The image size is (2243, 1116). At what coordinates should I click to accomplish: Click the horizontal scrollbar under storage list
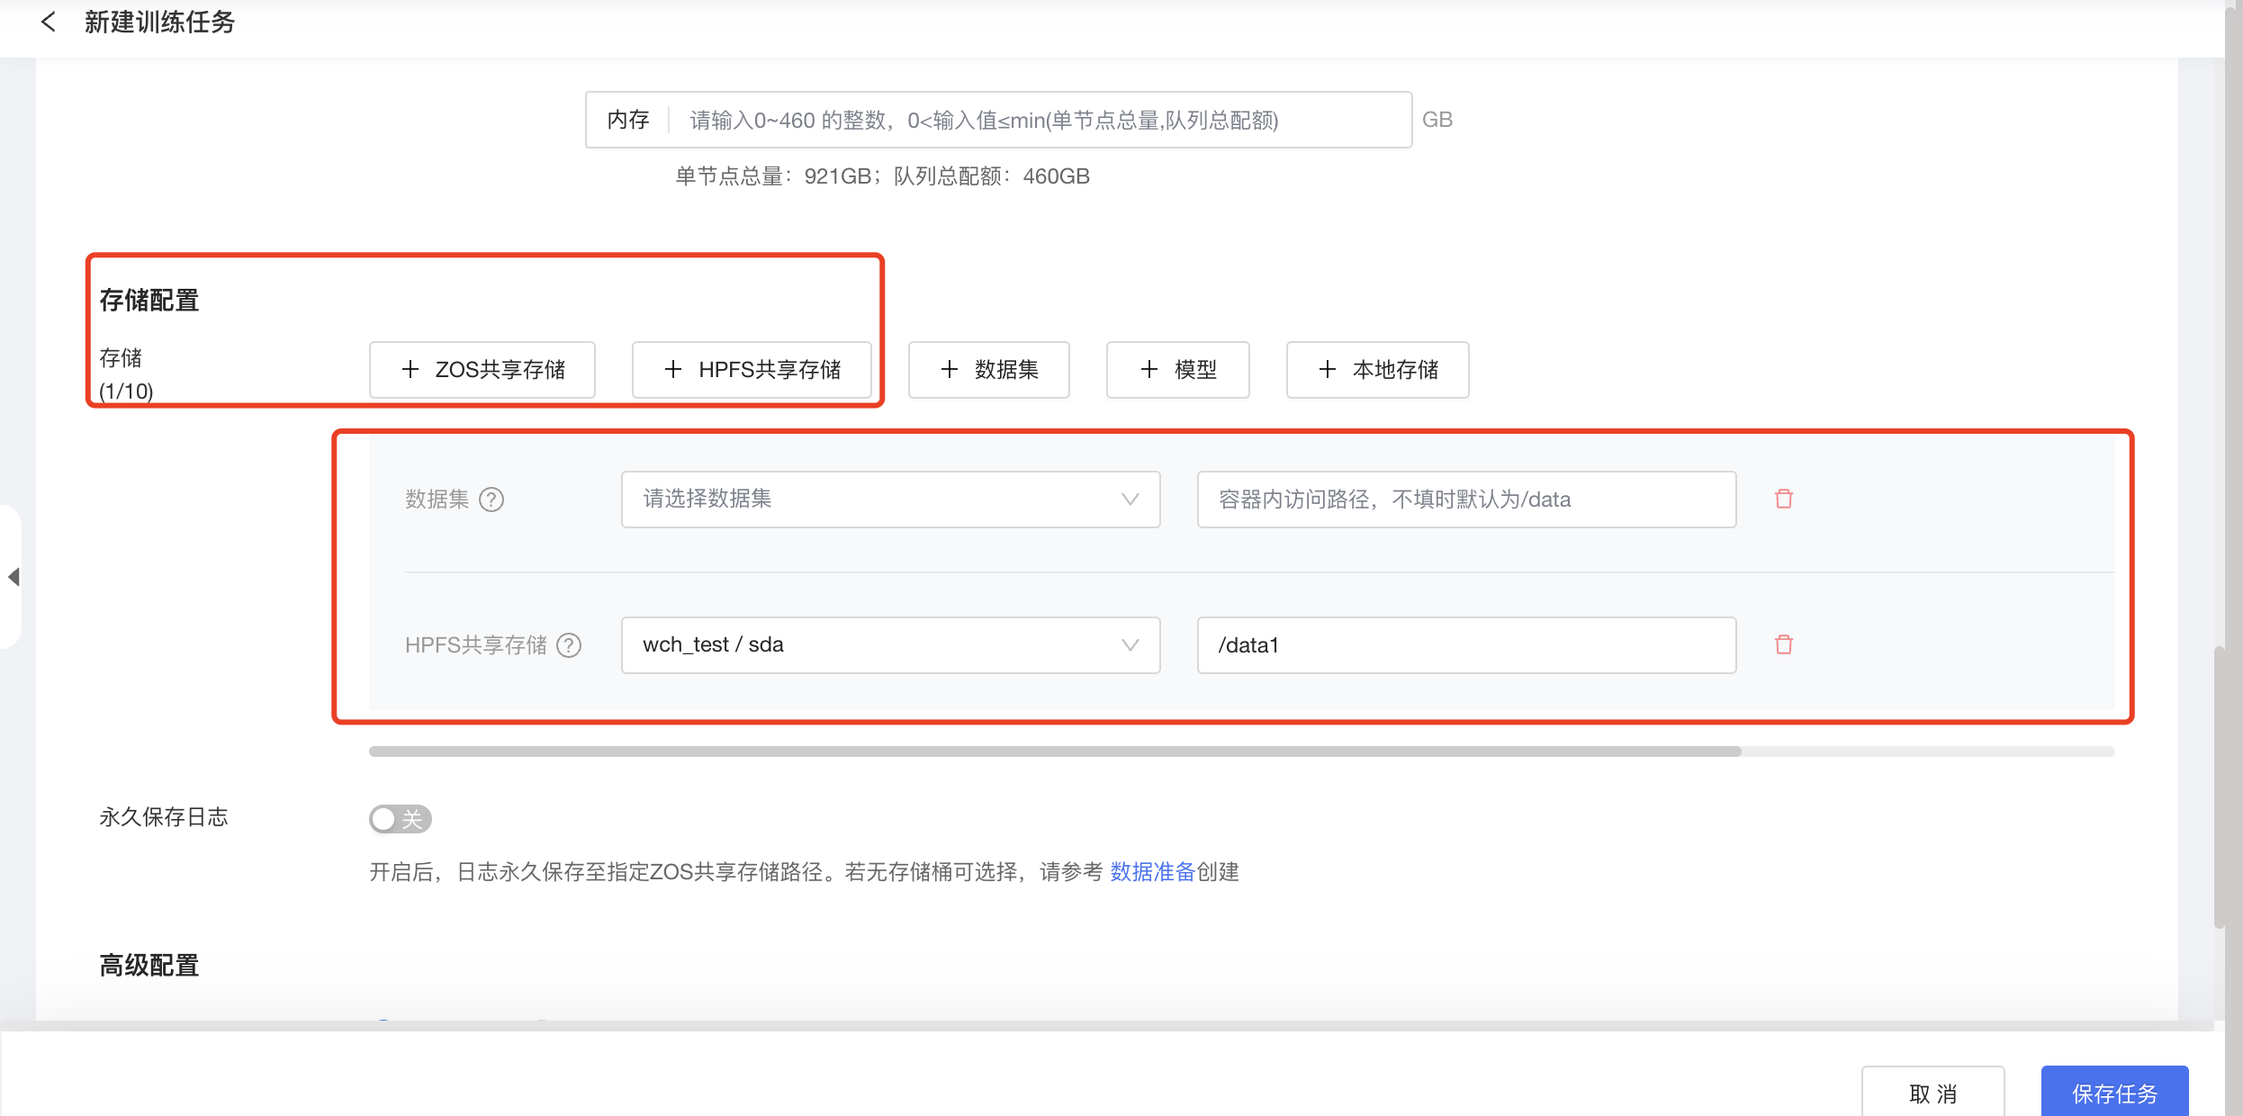point(1055,751)
